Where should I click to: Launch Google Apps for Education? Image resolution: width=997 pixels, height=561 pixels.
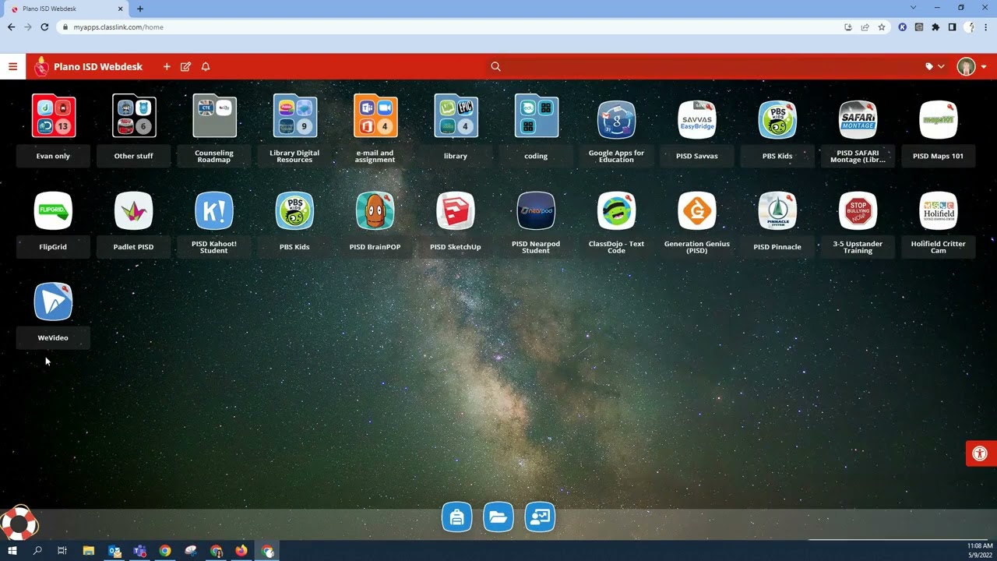coord(616,120)
